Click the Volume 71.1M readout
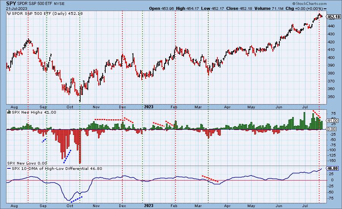342x209 pixels. click(x=269, y=8)
